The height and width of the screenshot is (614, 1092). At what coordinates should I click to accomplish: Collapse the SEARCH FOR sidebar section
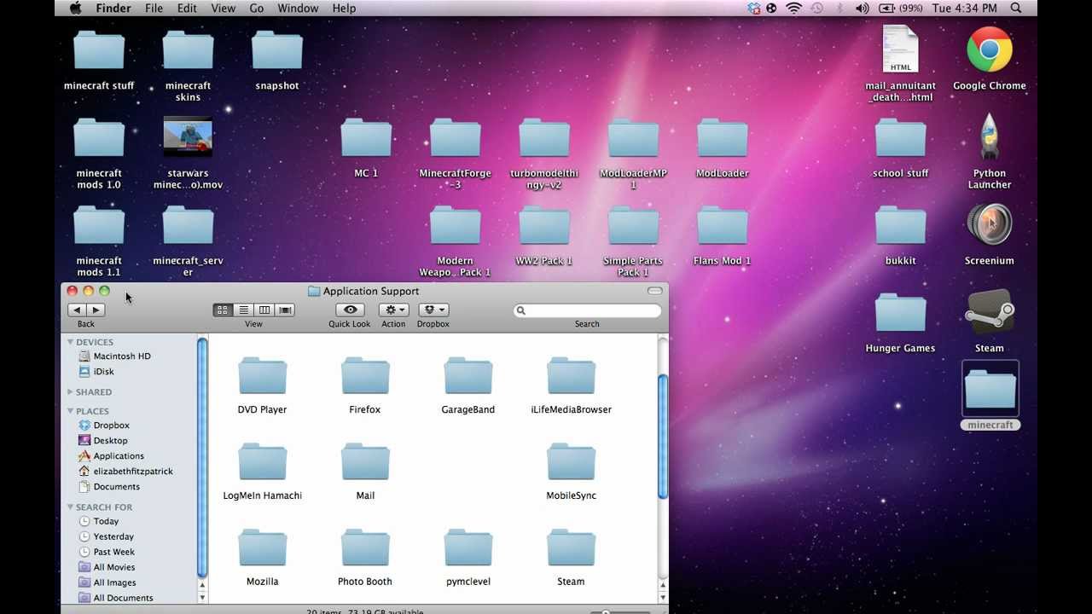[71, 507]
